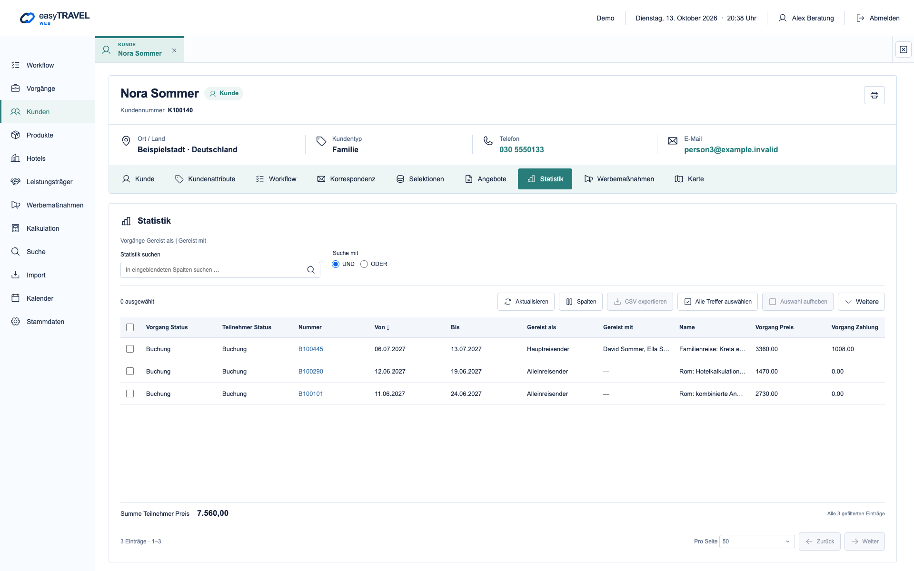Click Abmelden to log out
Viewport: 914px width, 571px height.
878,18
